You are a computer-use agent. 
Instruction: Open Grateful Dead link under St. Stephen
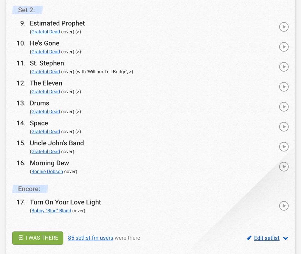pyautogui.click(x=45, y=72)
